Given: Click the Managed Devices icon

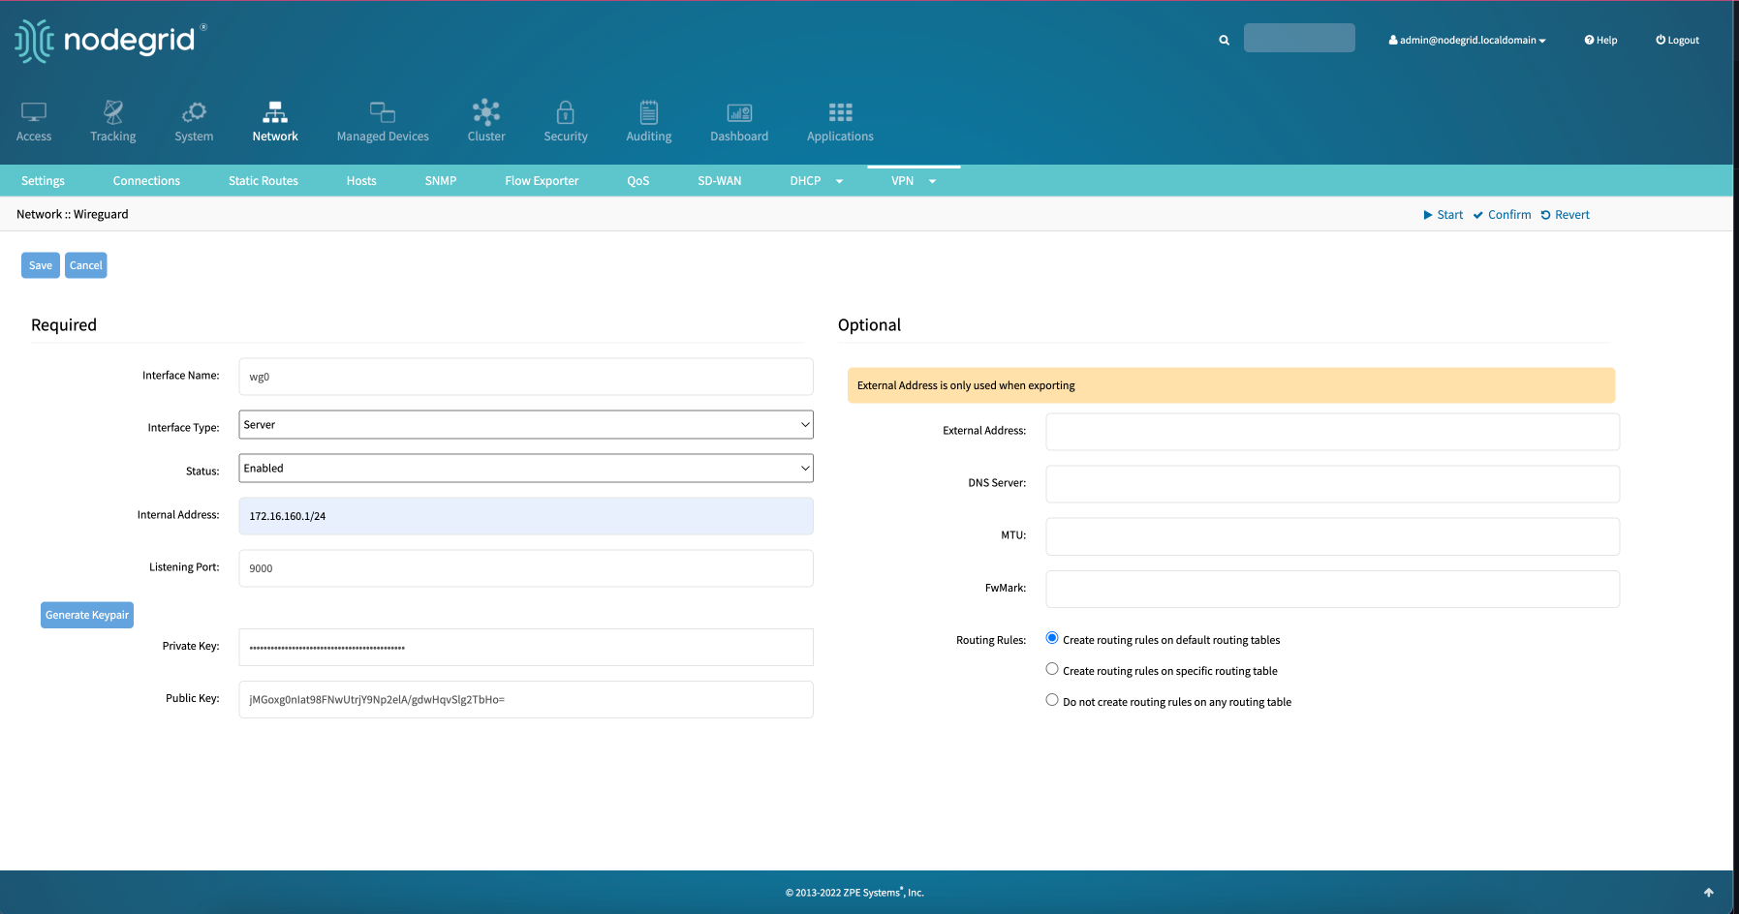Looking at the screenshot, I should pos(382,111).
